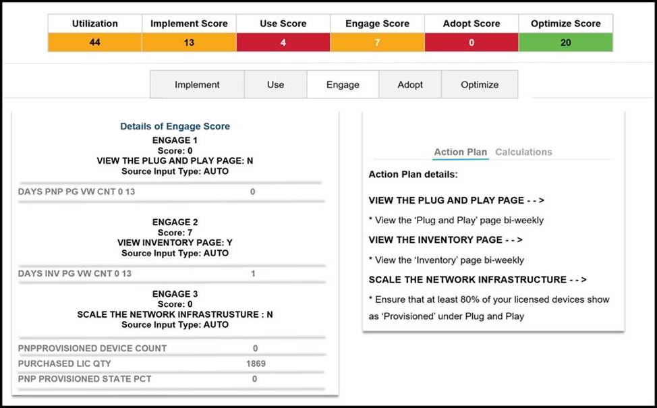Click VIEW THE PLUG AND PLAY PAGE action heading
Viewport: 657px width, 408px height.
click(456, 200)
